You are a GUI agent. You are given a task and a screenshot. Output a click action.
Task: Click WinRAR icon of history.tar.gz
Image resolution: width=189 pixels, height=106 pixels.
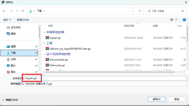tap(47, 65)
